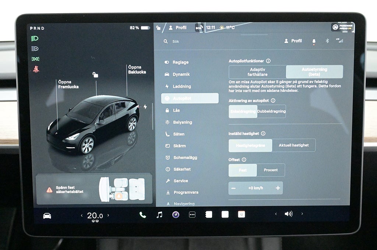Increase speed offset with plus button
Screen dimensions: 377x250
[x=278, y=188]
